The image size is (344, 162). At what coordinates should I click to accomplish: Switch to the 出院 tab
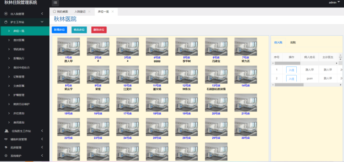tap(293, 42)
